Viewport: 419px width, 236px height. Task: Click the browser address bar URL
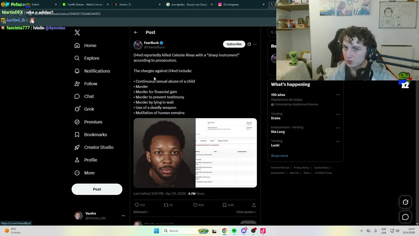click(67, 14)
